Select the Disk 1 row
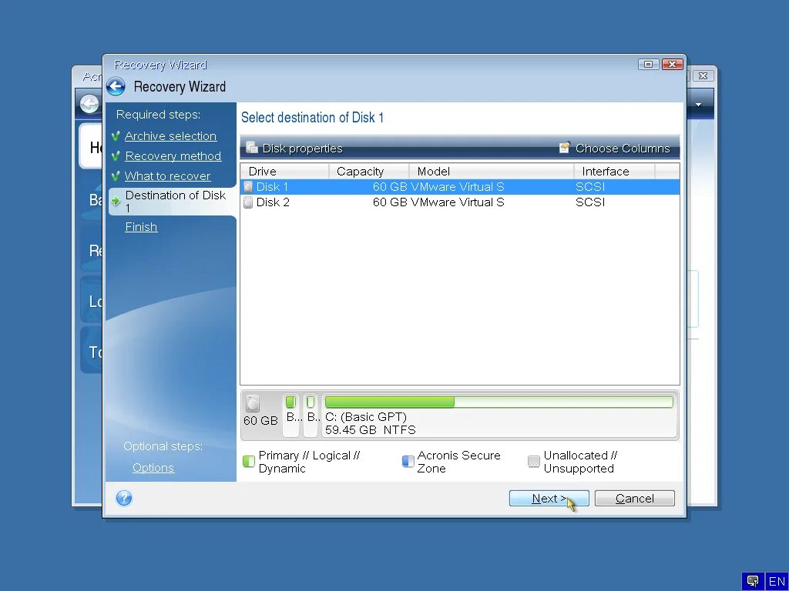 (460, 187)
